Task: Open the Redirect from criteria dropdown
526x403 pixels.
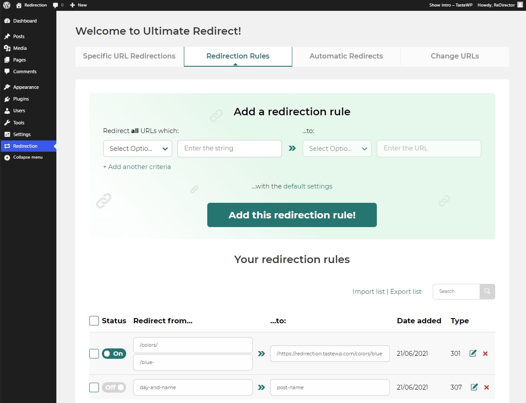Action: click(137, 148)
